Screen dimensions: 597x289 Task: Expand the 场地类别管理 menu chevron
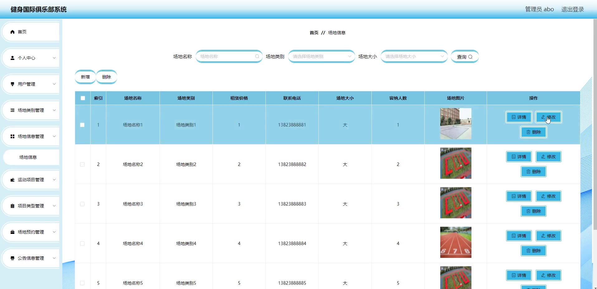pos(54,110)
